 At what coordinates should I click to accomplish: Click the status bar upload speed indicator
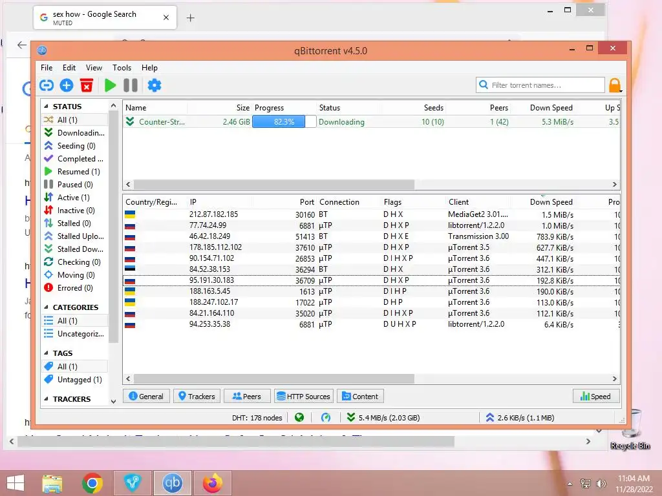pyautogui.click(x=520, y=418)
